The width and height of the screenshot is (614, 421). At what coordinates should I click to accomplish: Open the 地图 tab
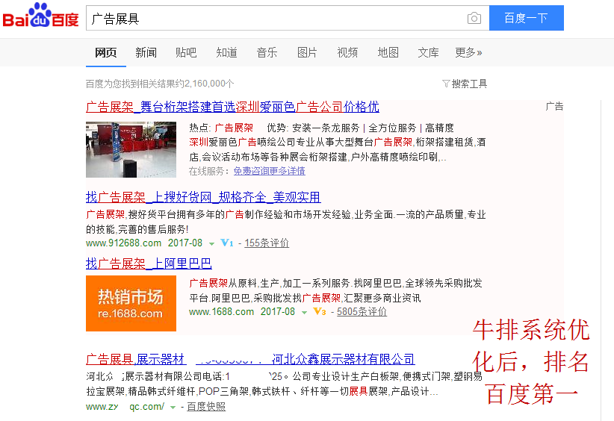click(x=388, y=52)
